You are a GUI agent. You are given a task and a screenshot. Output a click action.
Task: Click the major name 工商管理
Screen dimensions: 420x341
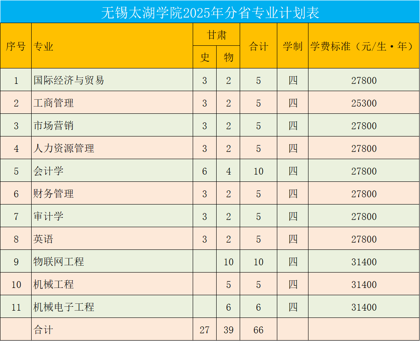[x=53, y=103]
